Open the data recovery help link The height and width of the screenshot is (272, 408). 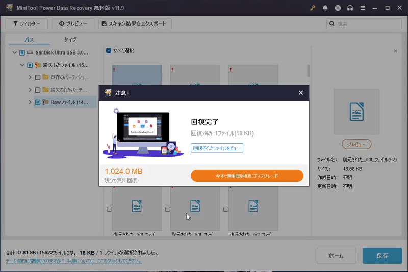(x=73, y=261)
